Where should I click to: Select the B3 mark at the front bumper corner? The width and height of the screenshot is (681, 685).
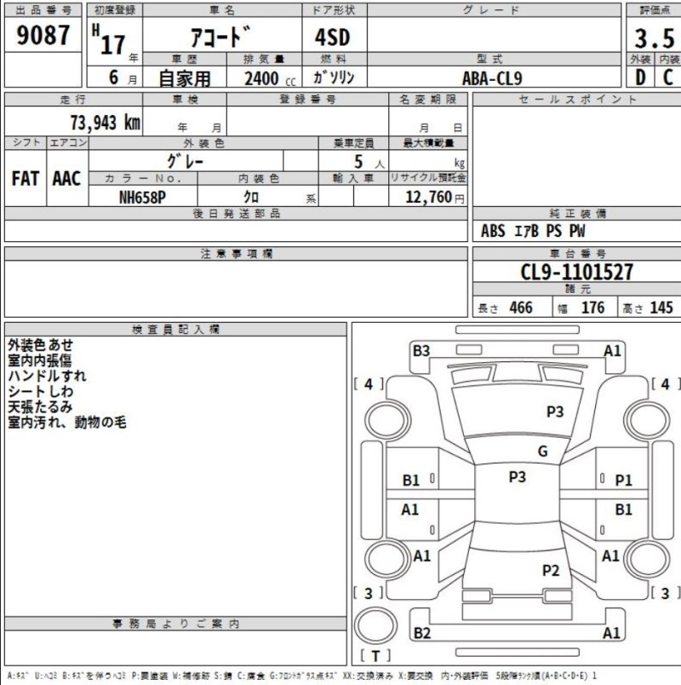pyautogui.click(x=421, y=350)
